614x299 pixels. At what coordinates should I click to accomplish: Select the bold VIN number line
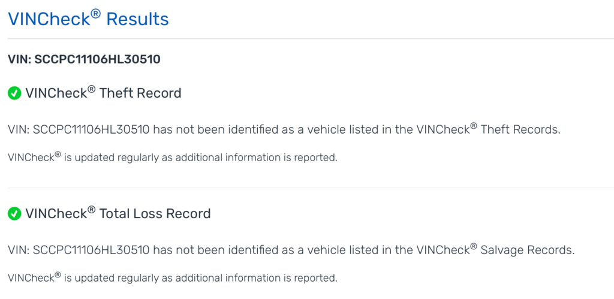pos(84,59)
